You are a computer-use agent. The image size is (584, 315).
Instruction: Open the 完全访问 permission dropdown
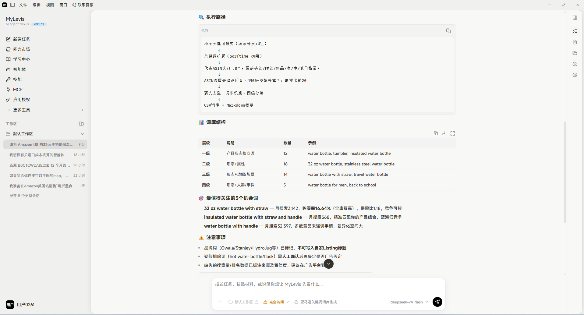[276, 302]
